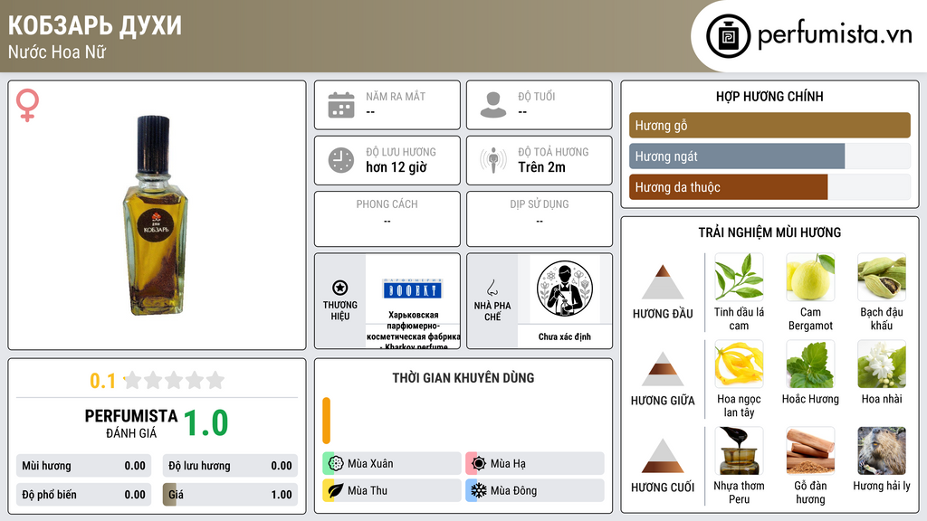Open the Hoa nhài note image
The height and width of the screenshot is (521, 927).
click(882, 364)
